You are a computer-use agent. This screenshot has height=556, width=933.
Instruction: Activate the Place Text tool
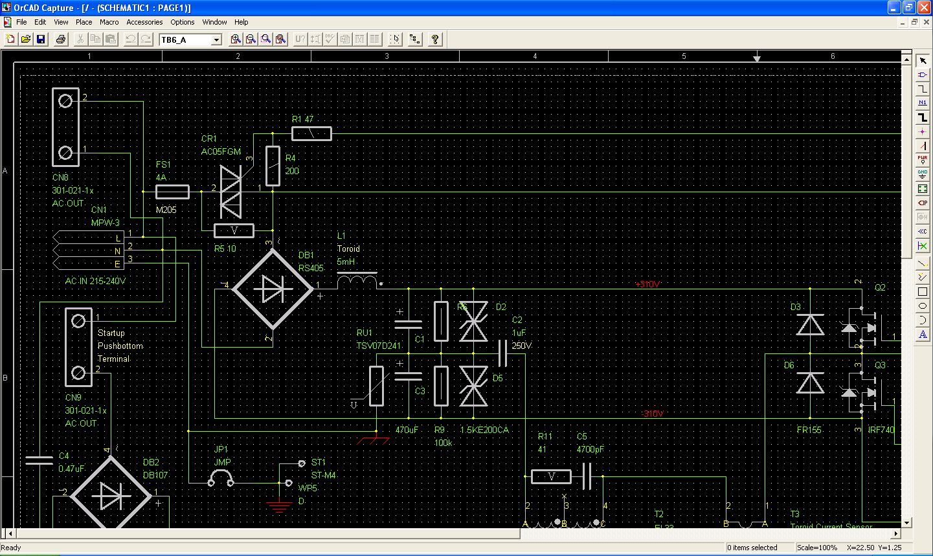[x=923, y=335]
